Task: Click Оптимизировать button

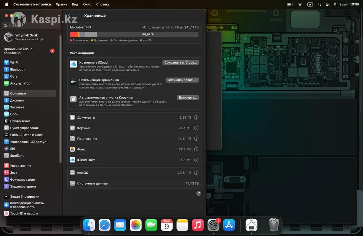Action: [x=182, y=80]
